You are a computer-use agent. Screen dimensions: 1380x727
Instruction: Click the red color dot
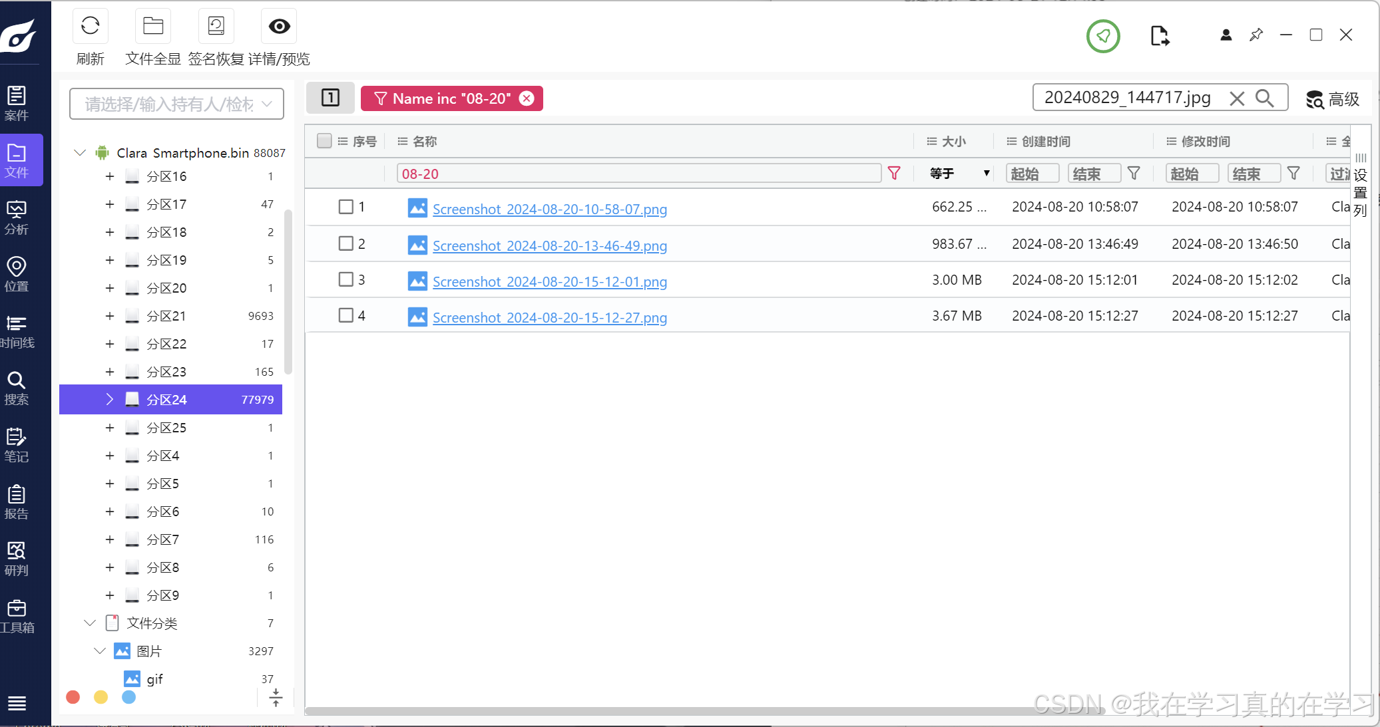[73, 697]
